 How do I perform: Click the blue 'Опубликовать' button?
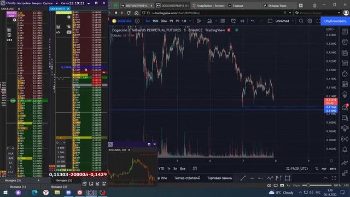pos(335,21)
